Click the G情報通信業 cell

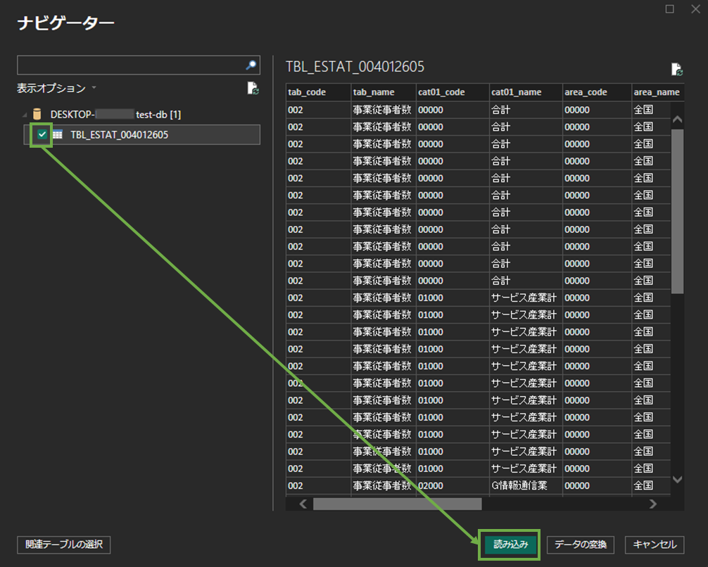point(526,485)
